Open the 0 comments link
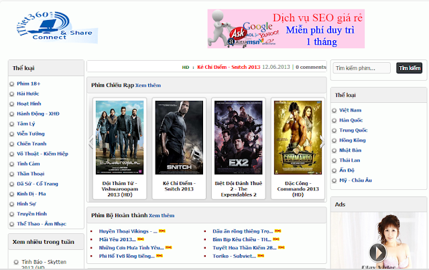The image size is (429, 270). click(311, 67)
